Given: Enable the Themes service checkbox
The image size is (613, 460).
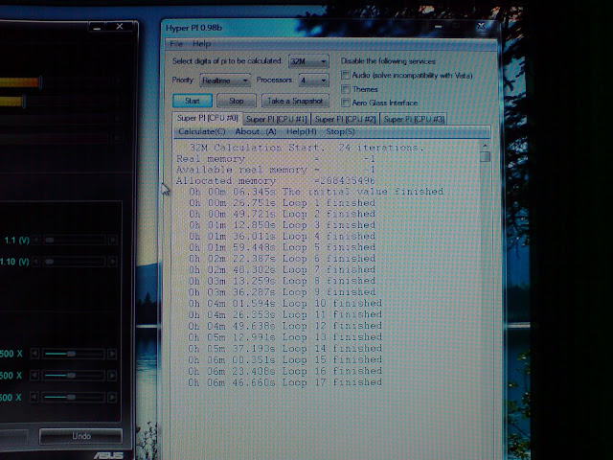Looking at the screenshot, I should (x=345, y=89).
